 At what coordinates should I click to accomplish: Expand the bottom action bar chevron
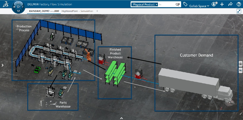121,118
